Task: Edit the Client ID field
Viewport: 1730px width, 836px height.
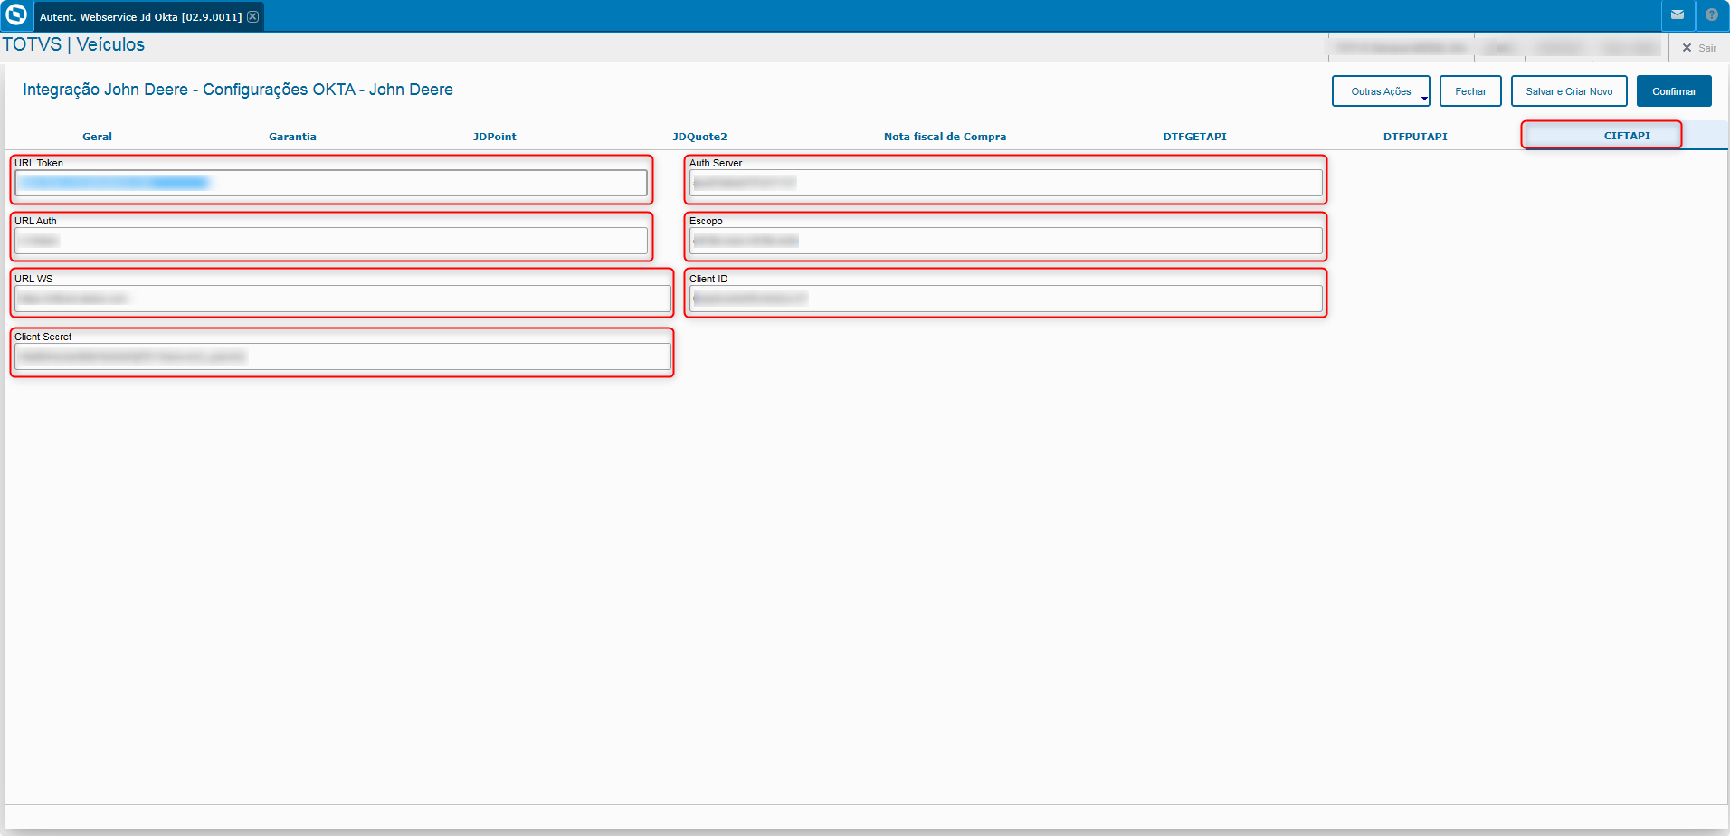Action: click(x=1006, y=299)
